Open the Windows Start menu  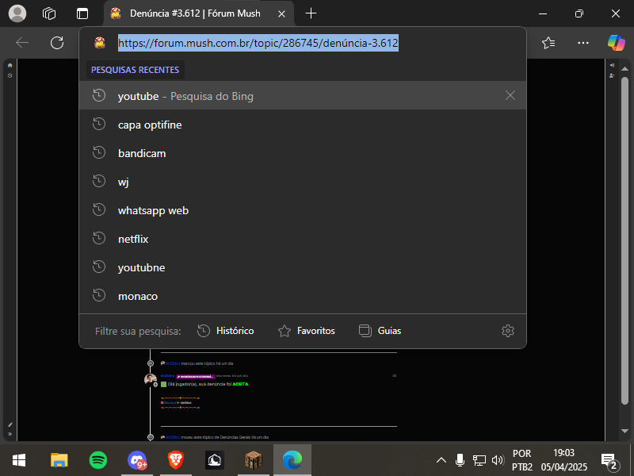tap(19, 460)
